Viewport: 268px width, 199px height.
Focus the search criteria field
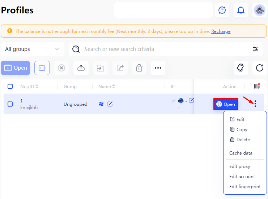[x=165, y=49]
